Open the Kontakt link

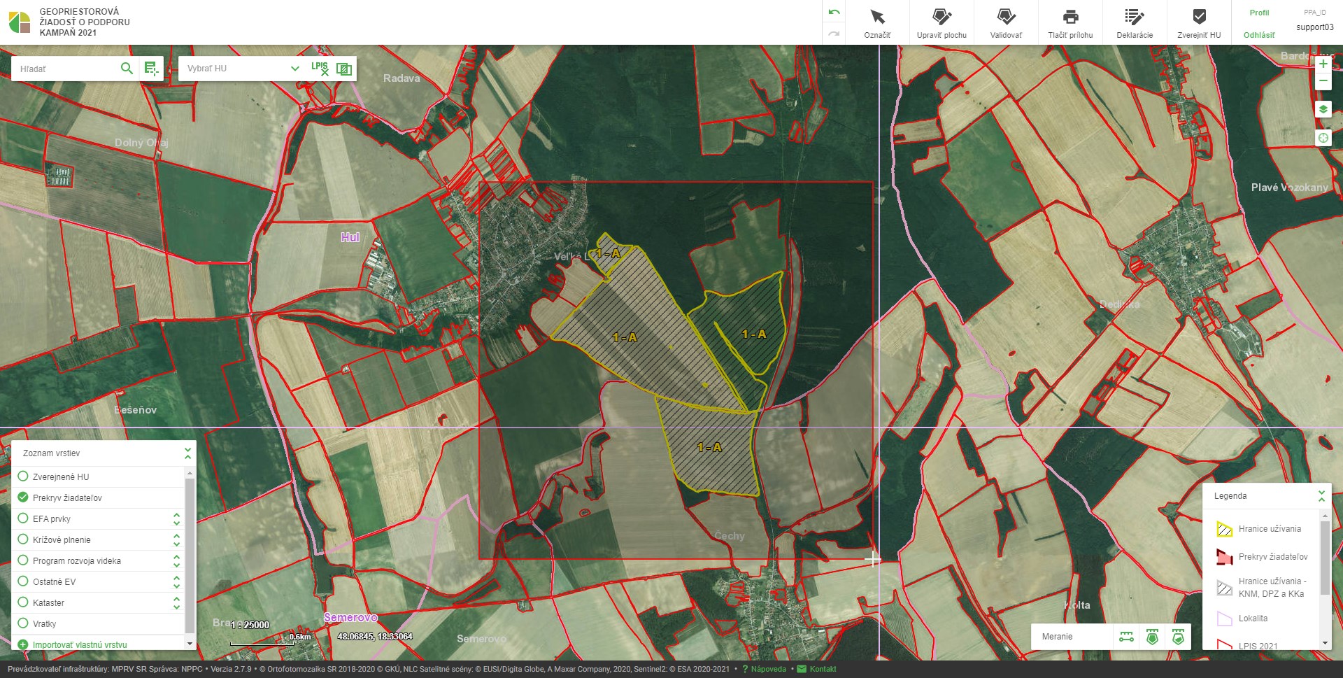pyautogui.click(x=823, y=669)
